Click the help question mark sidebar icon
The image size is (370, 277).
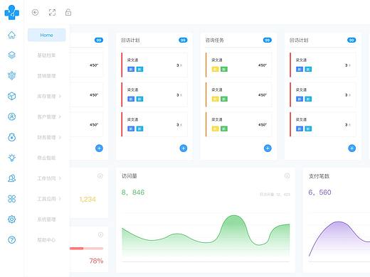11,240
